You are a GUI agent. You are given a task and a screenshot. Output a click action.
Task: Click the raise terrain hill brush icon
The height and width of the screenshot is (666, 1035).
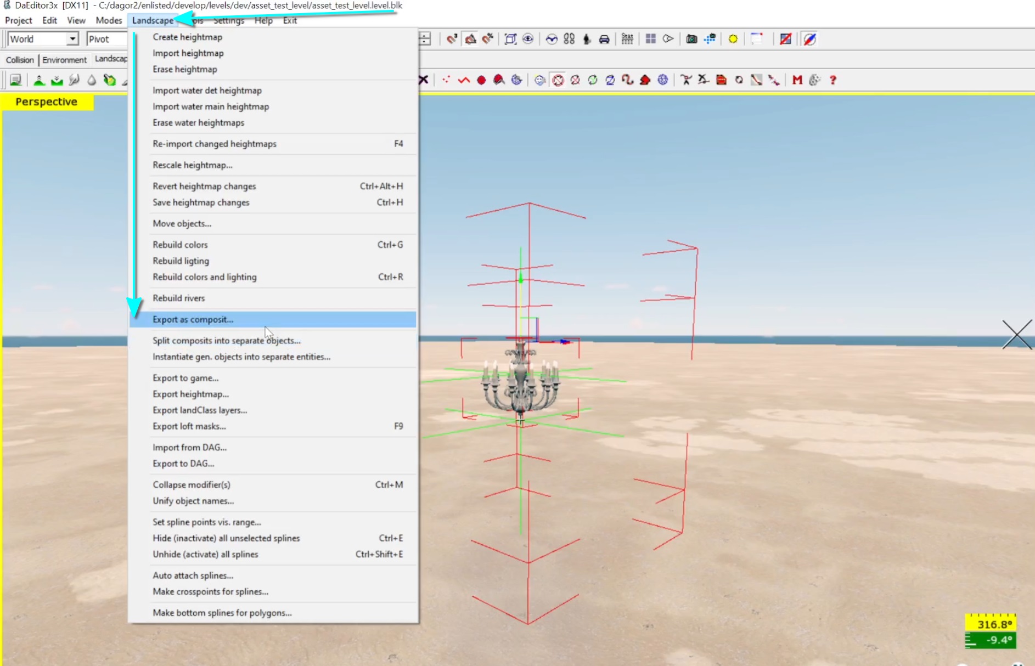click(39, 80)
